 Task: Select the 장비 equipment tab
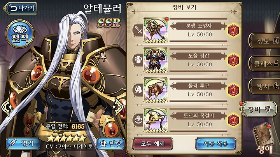tap(259, 109)
